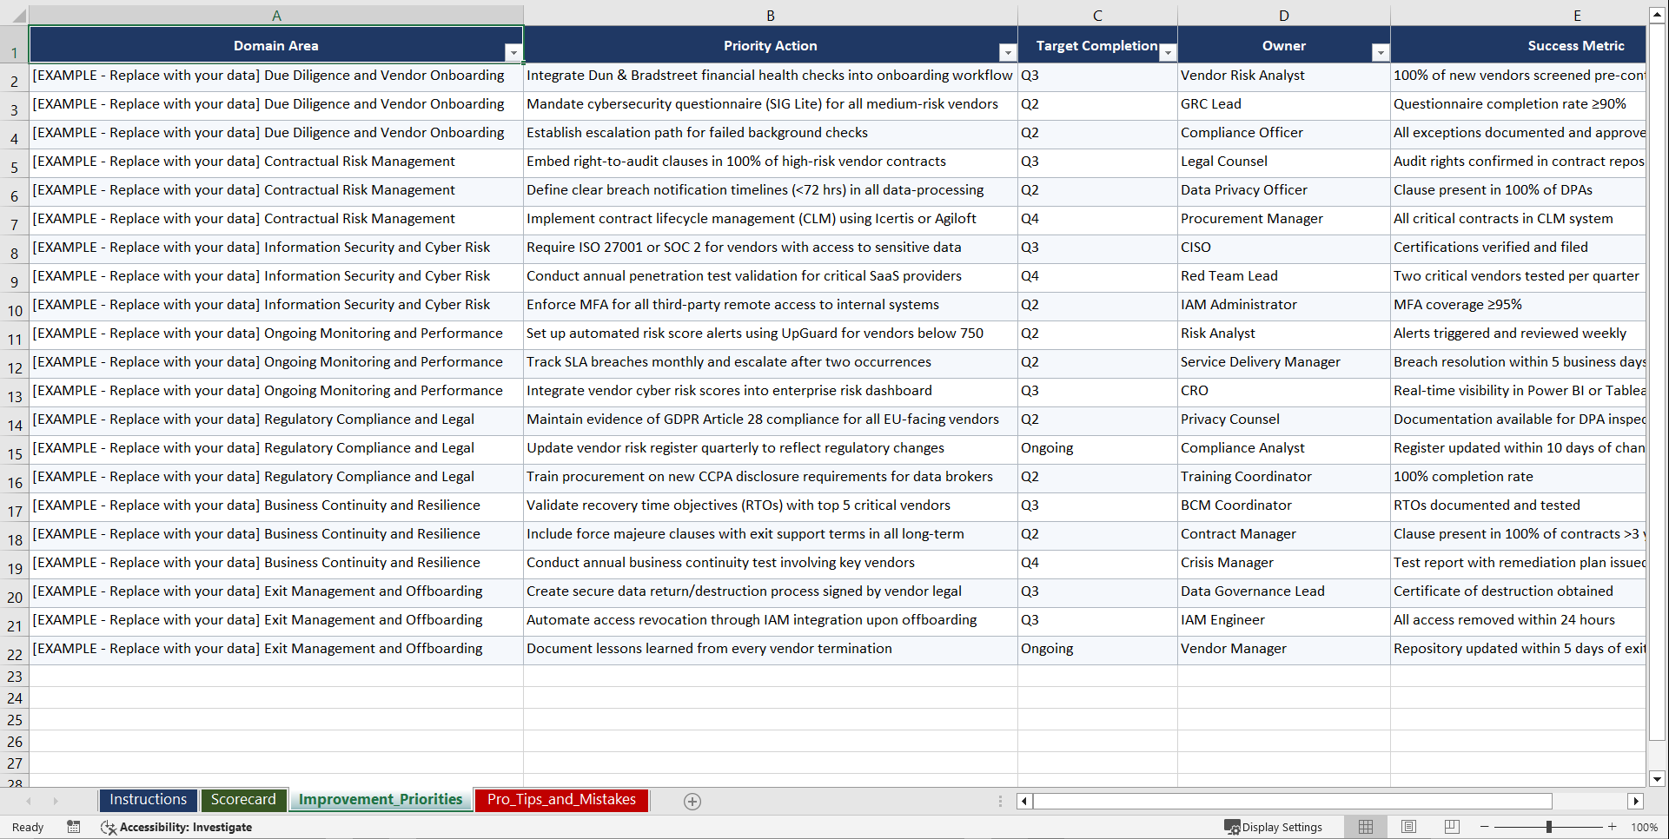Open the Scorecard sheet tab

(243, 800)
